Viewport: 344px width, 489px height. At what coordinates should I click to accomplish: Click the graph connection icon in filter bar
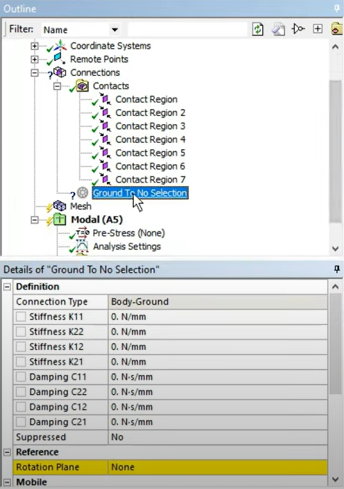[298, 29]
